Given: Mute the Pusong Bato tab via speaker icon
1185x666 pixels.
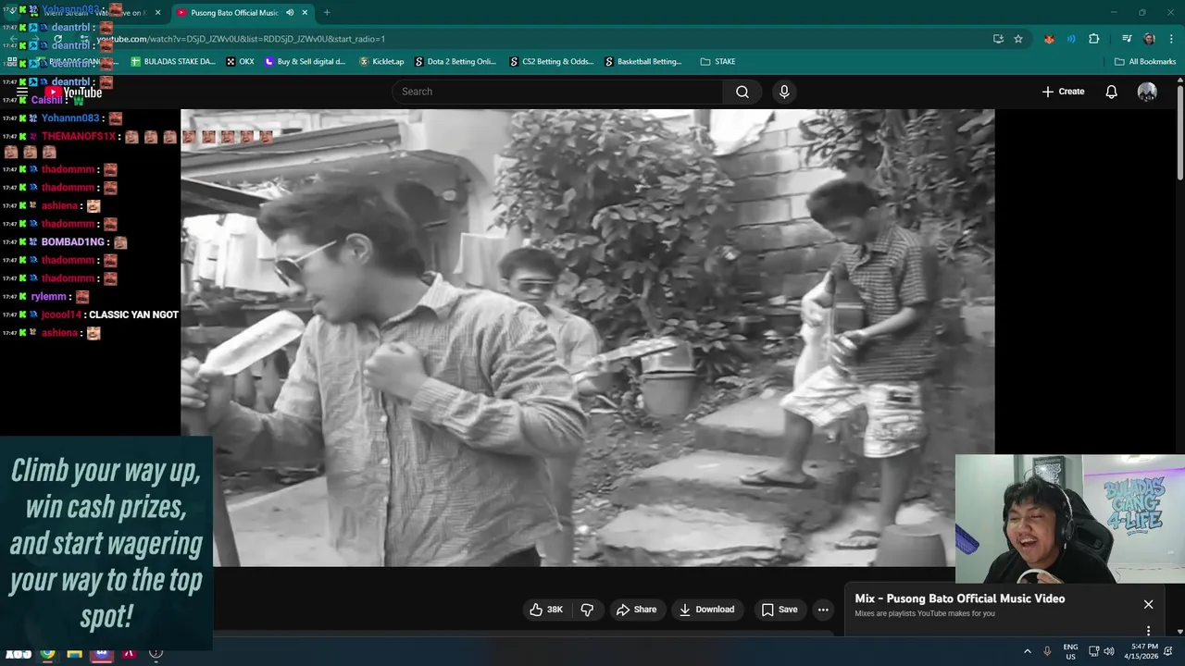Looking at the screenshot, I should (x=290, y=13).
